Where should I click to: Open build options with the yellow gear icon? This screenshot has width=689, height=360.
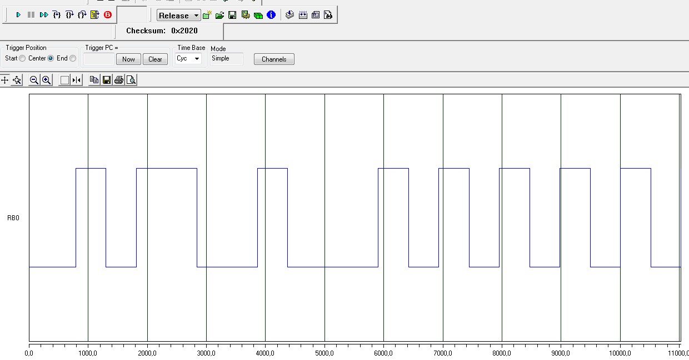point(245,15)
